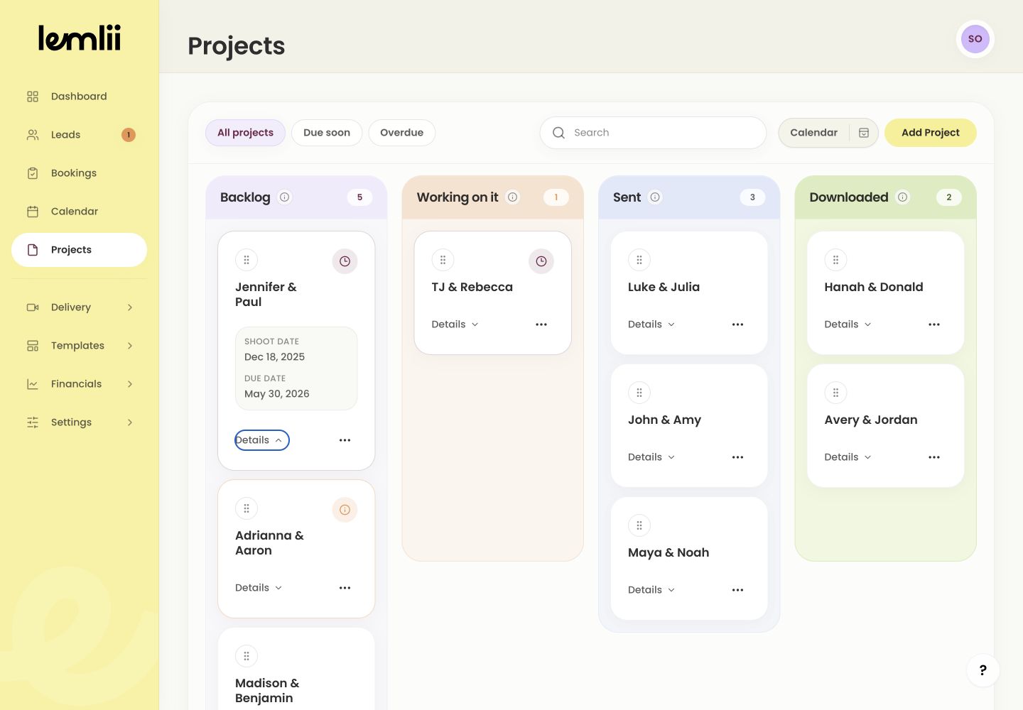1023x710 pixels.
Task: Expand the Financials sidebar submenu
Action: pos(80,384)
